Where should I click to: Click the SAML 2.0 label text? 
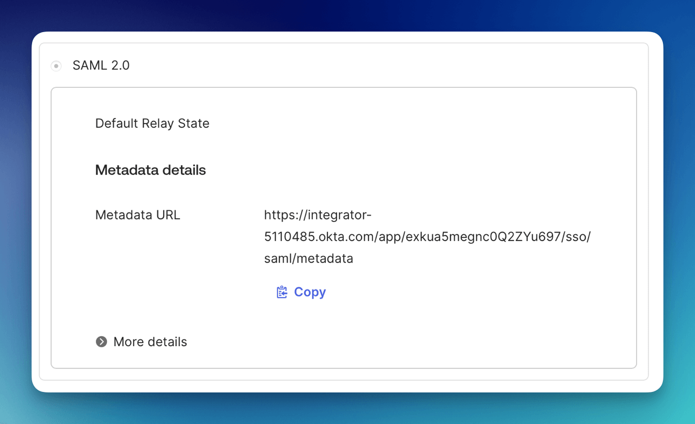click(x=101, y=66)
